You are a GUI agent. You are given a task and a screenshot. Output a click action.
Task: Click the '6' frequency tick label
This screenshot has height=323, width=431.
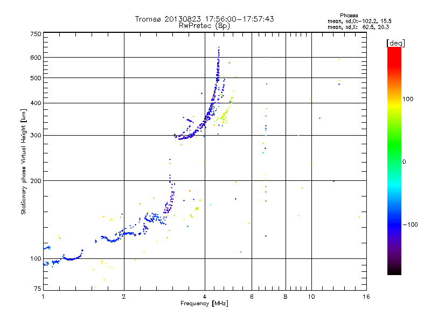(x=252, y=297)
